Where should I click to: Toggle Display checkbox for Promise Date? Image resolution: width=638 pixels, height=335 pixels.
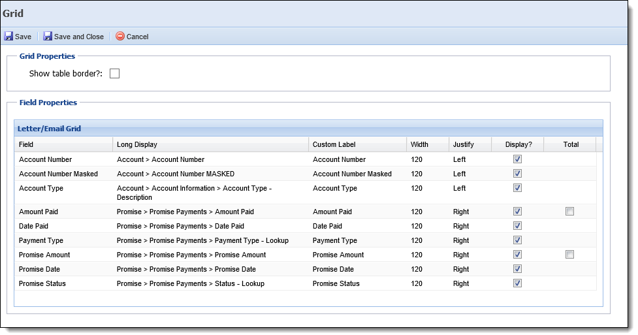pos(518,268)
